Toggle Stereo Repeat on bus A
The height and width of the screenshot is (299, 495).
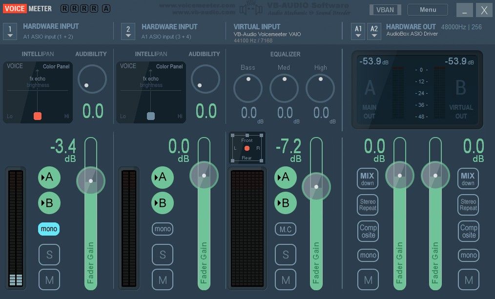(x=368, y=205)
